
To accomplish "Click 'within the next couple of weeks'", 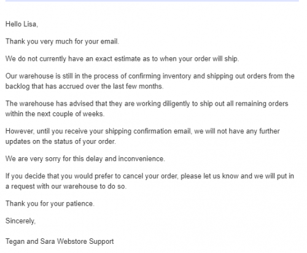I will (55, 114).
